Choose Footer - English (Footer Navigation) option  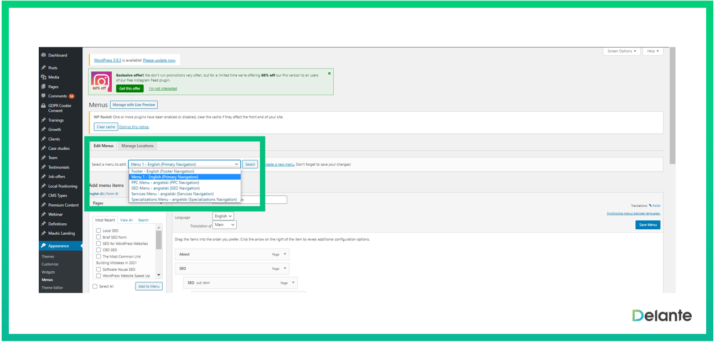click(185, 171)
